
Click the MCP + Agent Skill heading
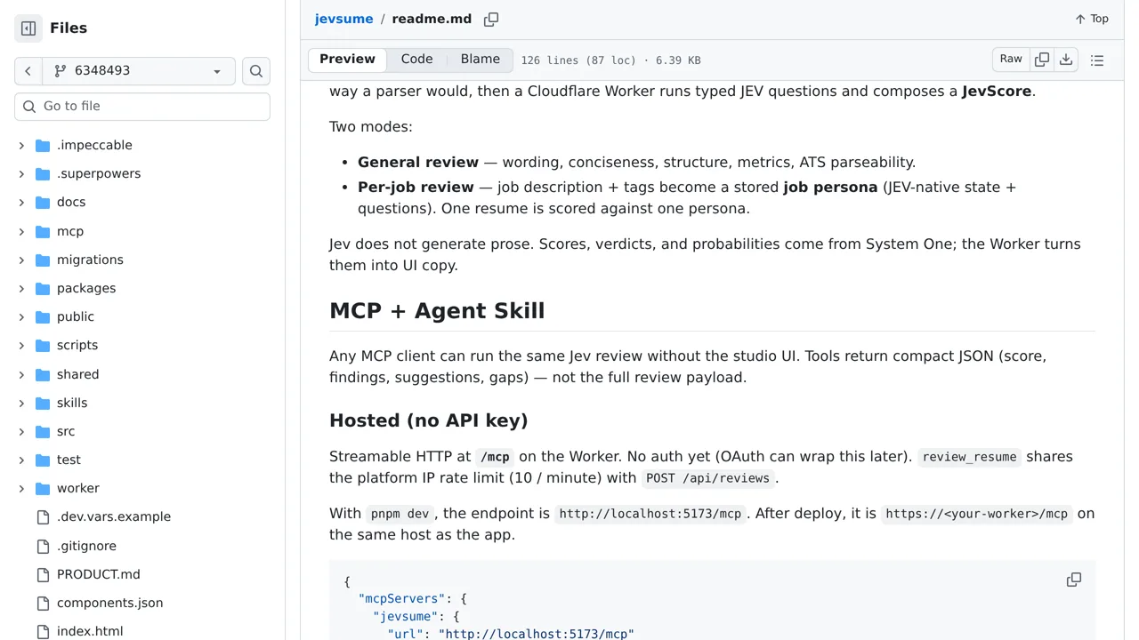[437, 310]
